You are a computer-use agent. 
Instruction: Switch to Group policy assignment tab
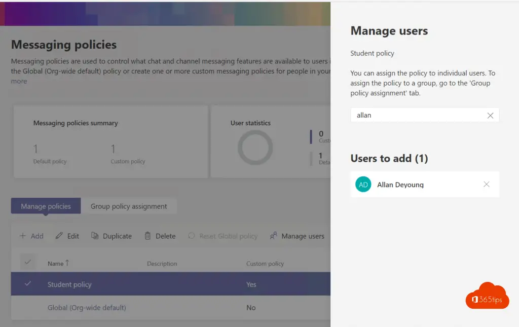tap(129, 206)
